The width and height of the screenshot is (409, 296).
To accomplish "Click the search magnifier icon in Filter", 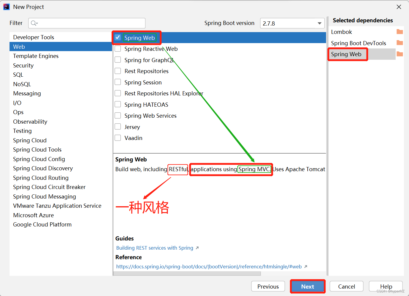I will pyautogui.click(x=34, y=23).
